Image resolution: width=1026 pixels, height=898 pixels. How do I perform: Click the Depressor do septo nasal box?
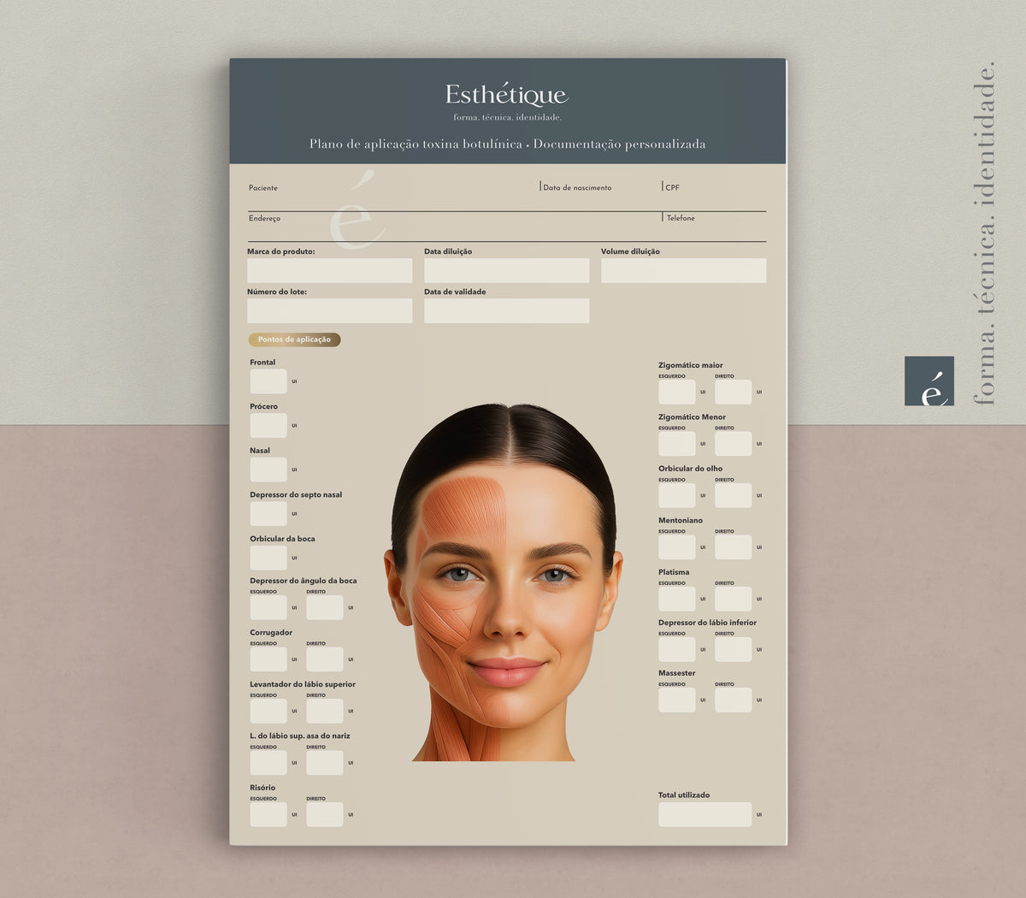point(268,514)
